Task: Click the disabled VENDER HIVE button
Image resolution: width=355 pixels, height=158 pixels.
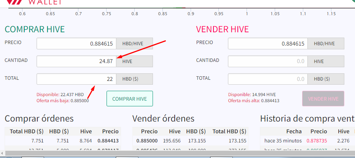Action: tap(323, 98)
